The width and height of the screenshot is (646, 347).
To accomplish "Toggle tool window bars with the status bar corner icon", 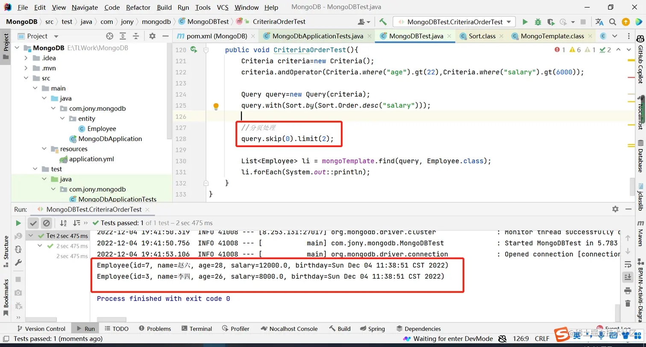I will click(x=6, y=339).
